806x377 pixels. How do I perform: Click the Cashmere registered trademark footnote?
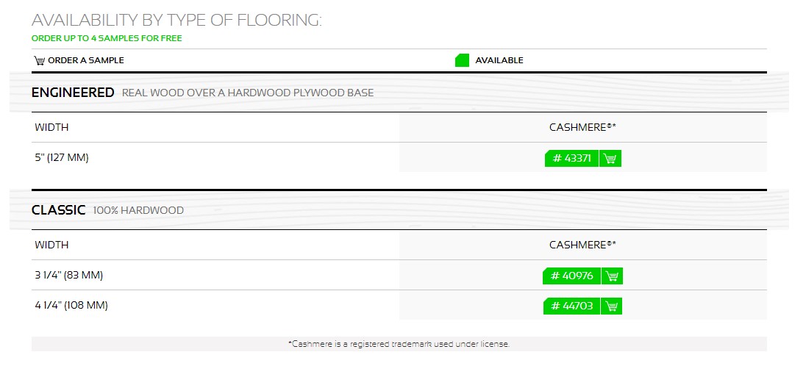(399, 344)
